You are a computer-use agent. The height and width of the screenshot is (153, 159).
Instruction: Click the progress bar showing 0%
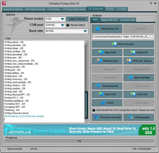click(x=79, y=141)
